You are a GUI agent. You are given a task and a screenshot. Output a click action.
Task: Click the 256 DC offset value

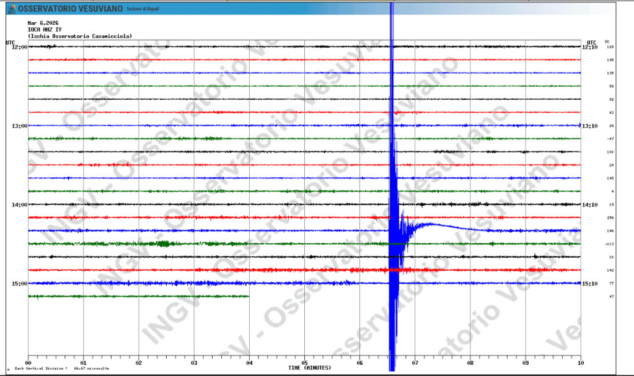coord(610,217)
